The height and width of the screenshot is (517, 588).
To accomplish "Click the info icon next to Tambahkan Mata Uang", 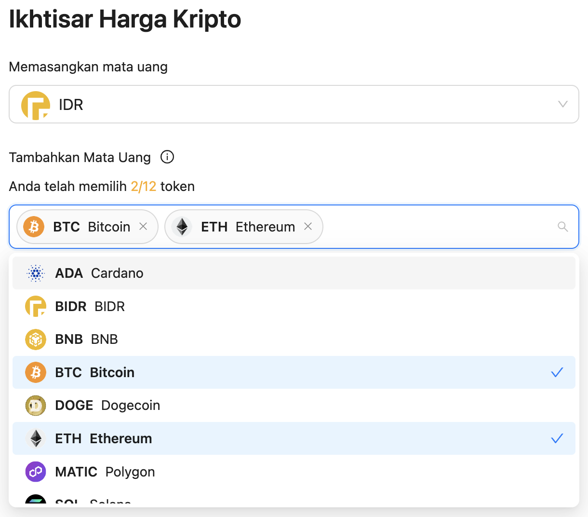I will (167, 157).
